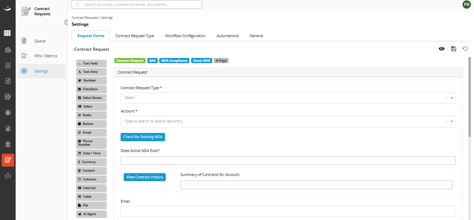This screenshot has height=220, width=474.
Task: Pick the AI Agent component
Action: tap(91, 214)
